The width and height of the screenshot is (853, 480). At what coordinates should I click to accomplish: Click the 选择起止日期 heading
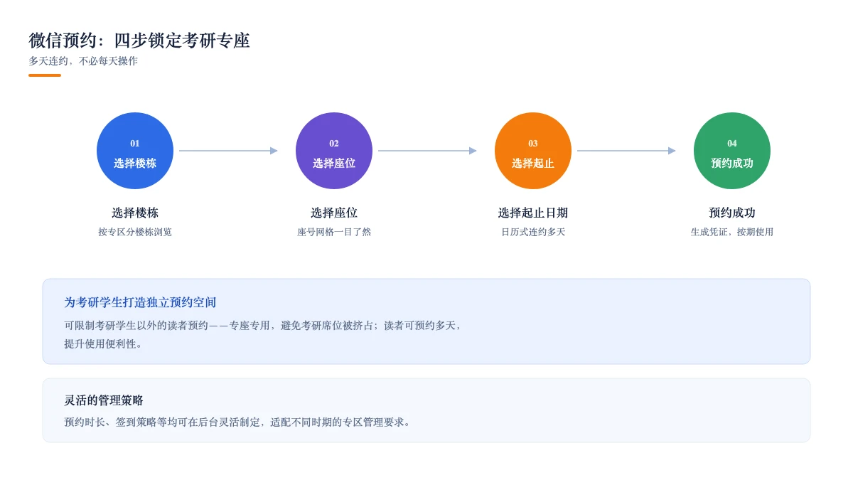[x=533, y=213]
